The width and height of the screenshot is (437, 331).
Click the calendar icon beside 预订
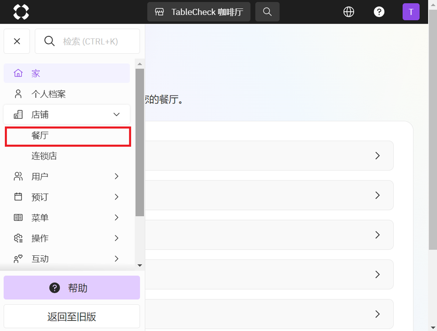coord(18,197)
